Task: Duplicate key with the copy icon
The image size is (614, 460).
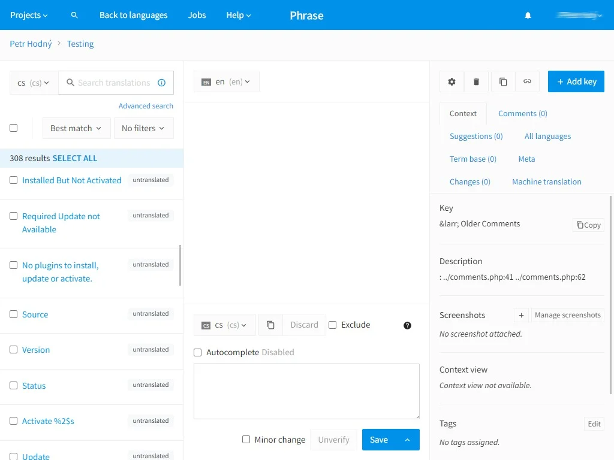Action: pos(503,81)
